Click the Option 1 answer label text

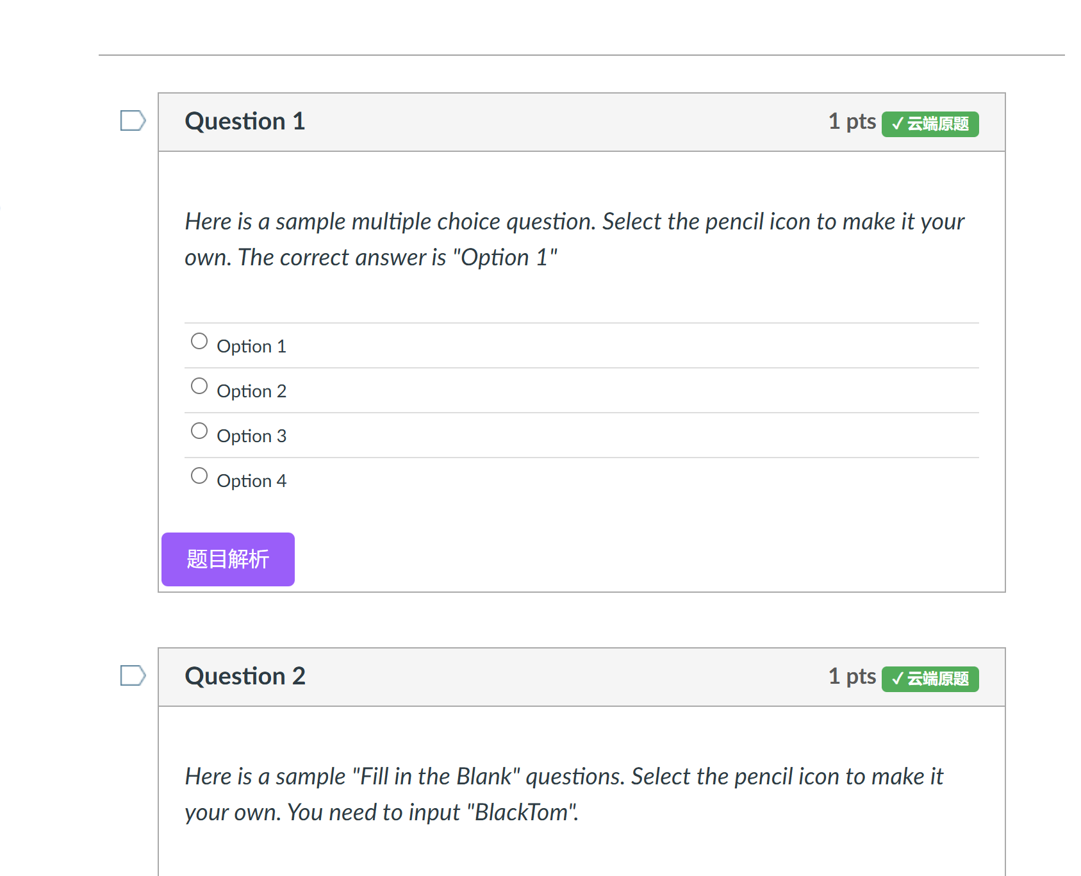click(251, 347)
